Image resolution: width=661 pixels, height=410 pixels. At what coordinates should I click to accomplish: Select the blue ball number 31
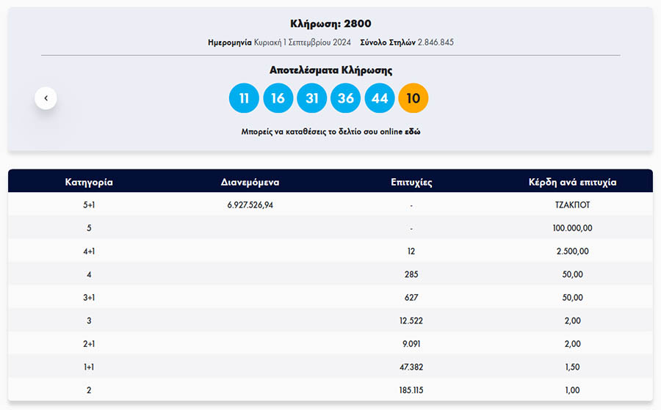click(x=312, y=98)
